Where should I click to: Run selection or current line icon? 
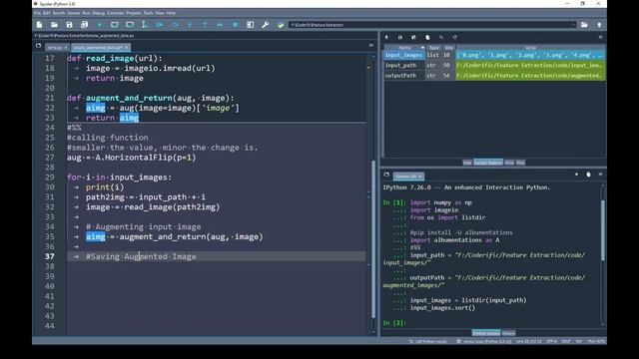coord(145,25)
